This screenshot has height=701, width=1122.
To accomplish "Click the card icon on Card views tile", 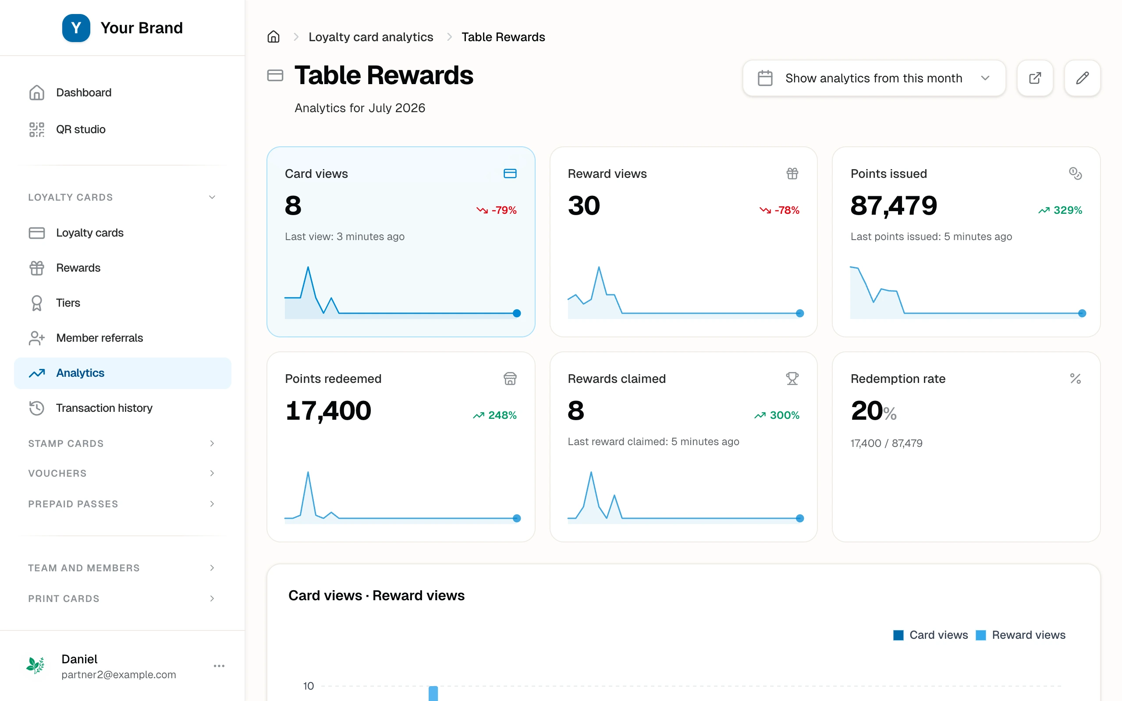I will pyautogui.click(x=510, y=173).
